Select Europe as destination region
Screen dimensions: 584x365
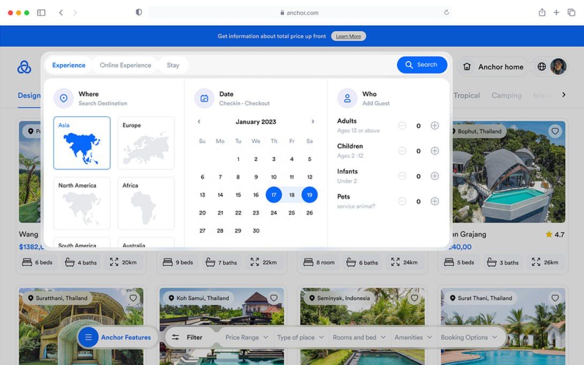tap(146, 143)
